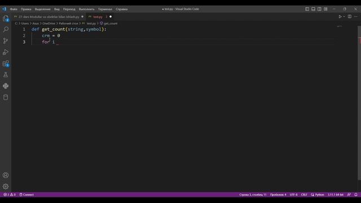Open the Выполнить menu
361x203 pixels.
86,9
